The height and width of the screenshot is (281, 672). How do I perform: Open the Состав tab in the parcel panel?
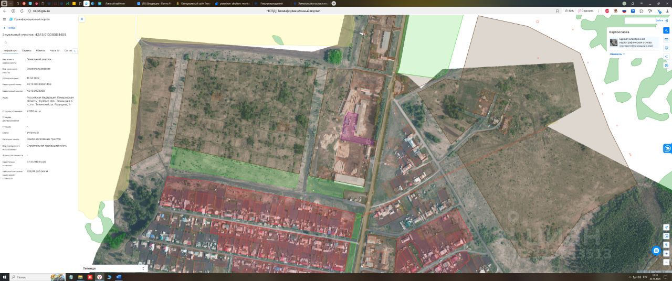pos(68,51)
